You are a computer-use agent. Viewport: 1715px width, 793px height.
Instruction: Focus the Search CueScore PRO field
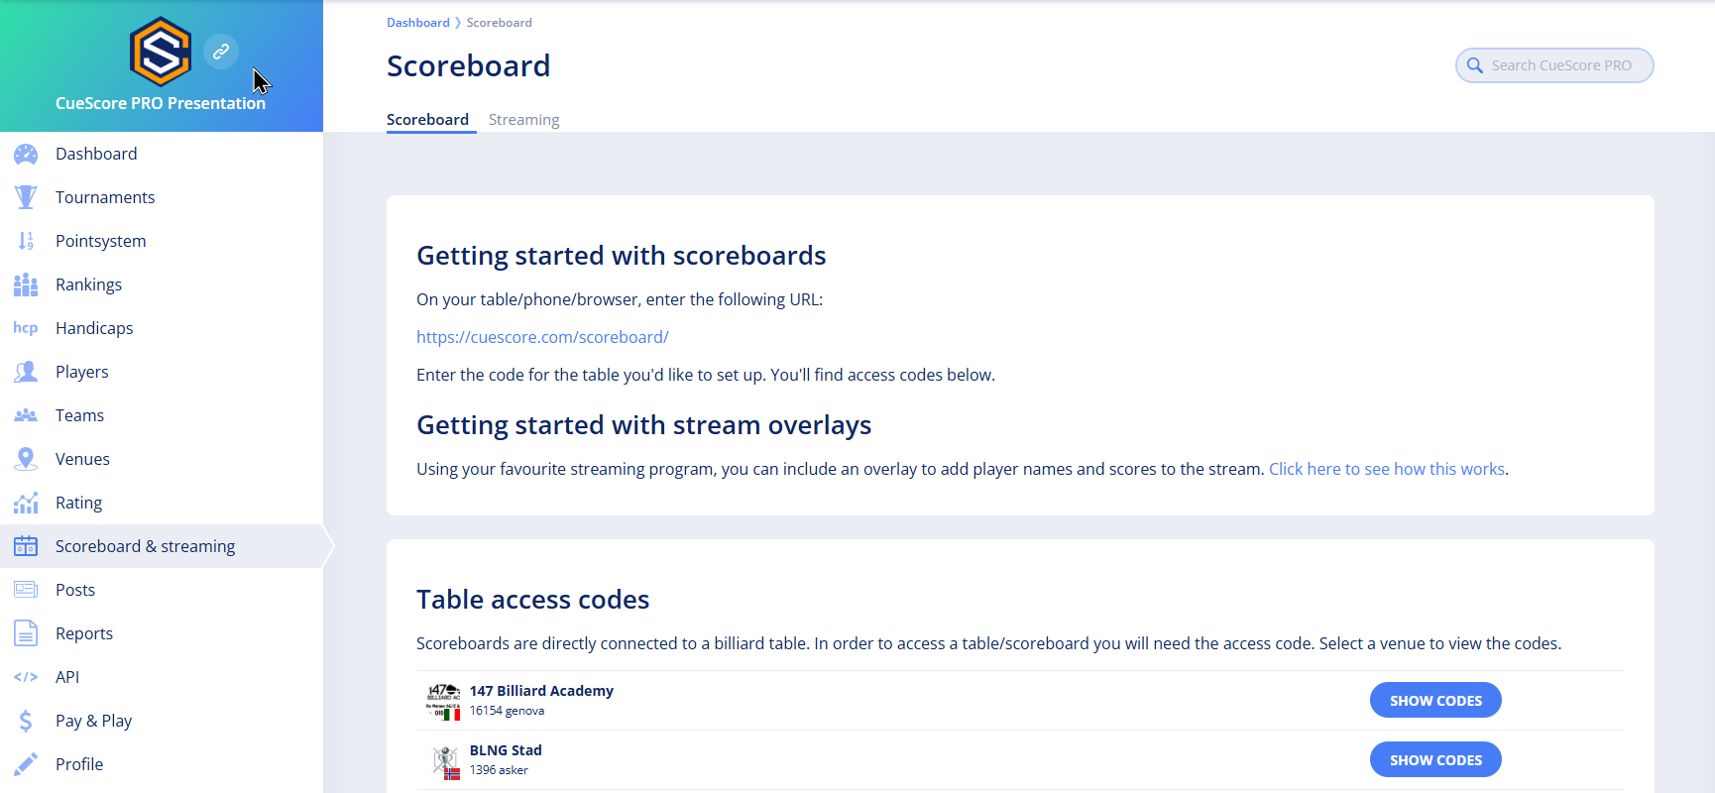[1554, 65]
